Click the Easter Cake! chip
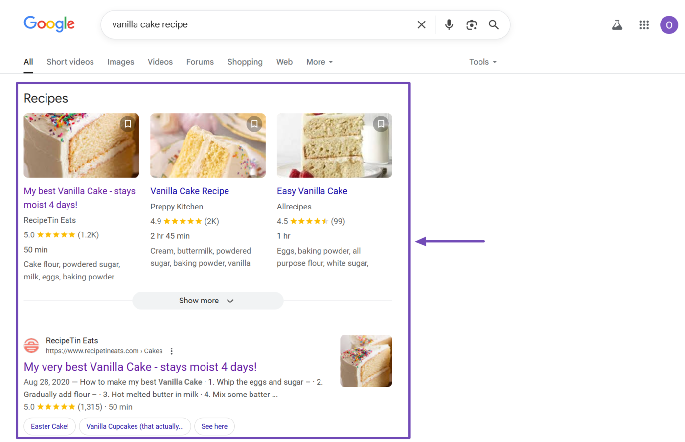Image resolution: width=685 pixels, height=442 pixels. coord(49,426)
